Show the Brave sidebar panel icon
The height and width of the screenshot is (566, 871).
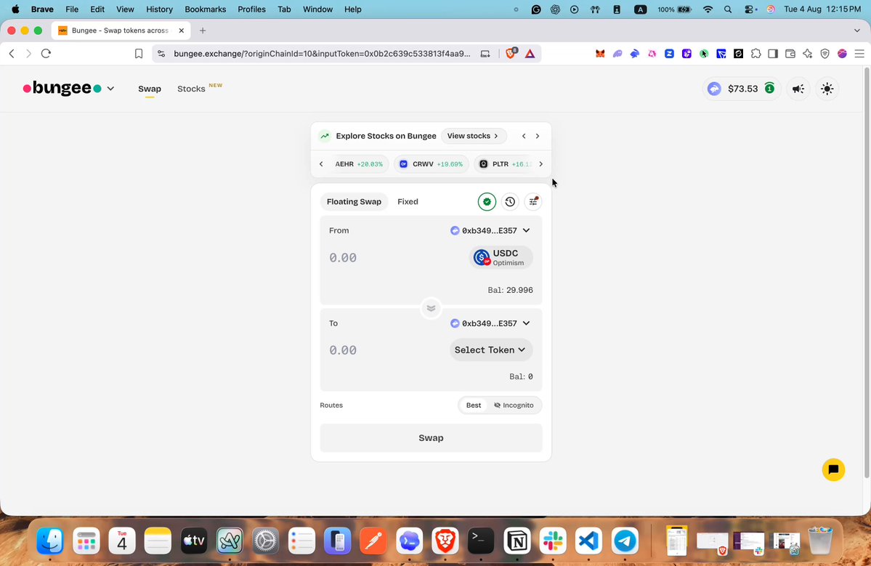pyautogui.click(x=773, y=53)
